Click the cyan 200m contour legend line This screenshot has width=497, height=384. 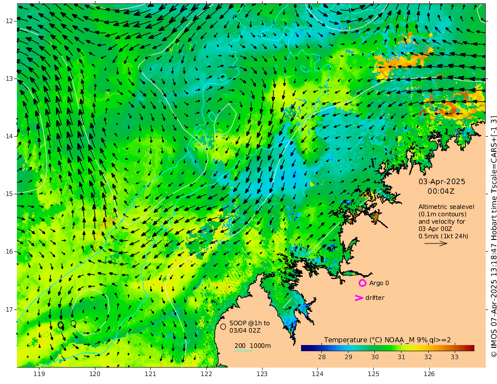click(243, 351)
